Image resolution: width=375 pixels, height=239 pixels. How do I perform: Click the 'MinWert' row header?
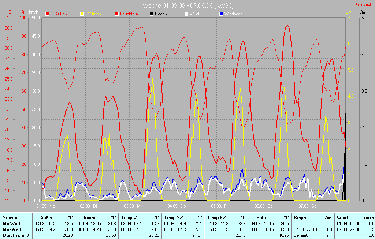click(x=11, y=224)
